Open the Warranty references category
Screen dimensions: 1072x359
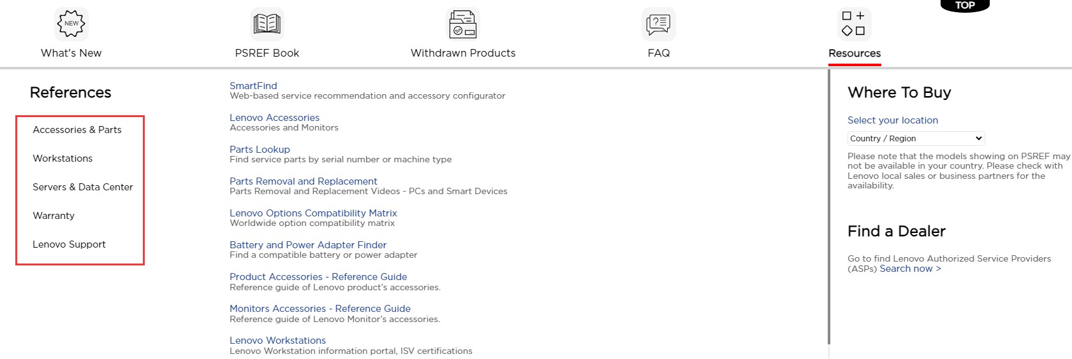54,216
